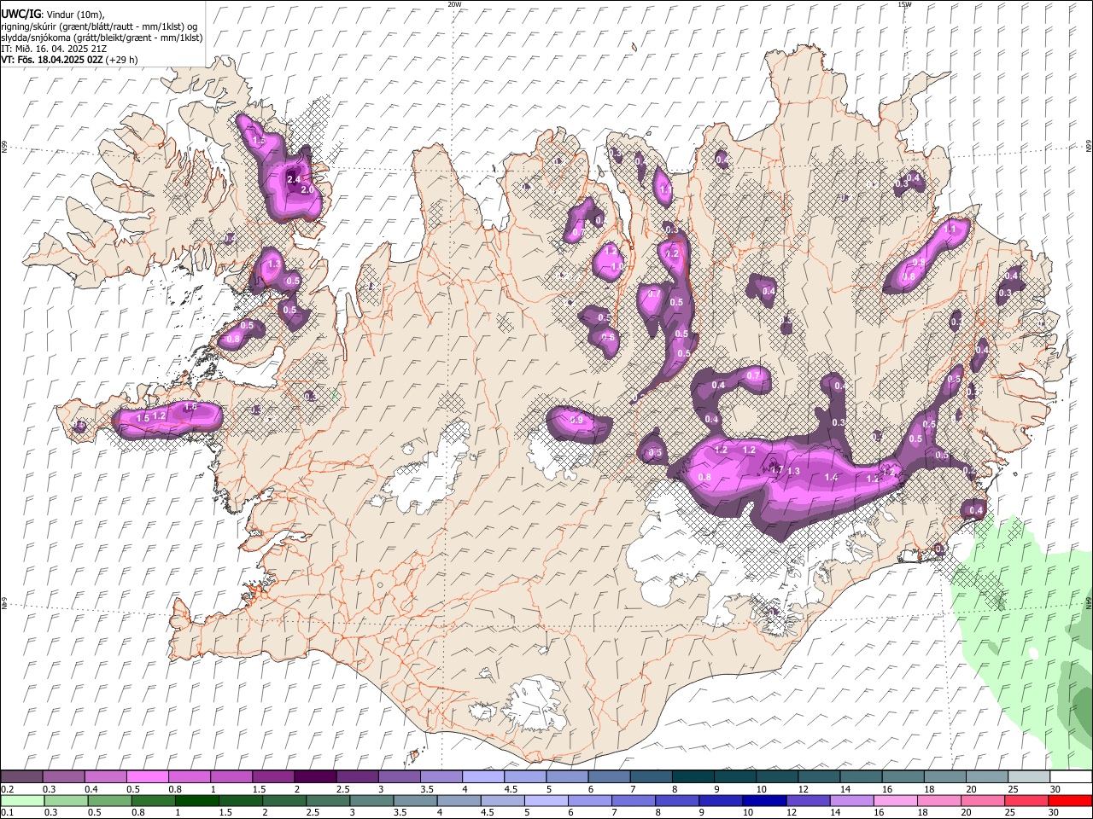Click the swatch labeled 18 in the top legend row

point(944,777)
